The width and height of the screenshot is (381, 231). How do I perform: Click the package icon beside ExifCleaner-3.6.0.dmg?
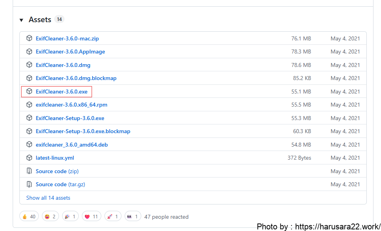point(29,65)
